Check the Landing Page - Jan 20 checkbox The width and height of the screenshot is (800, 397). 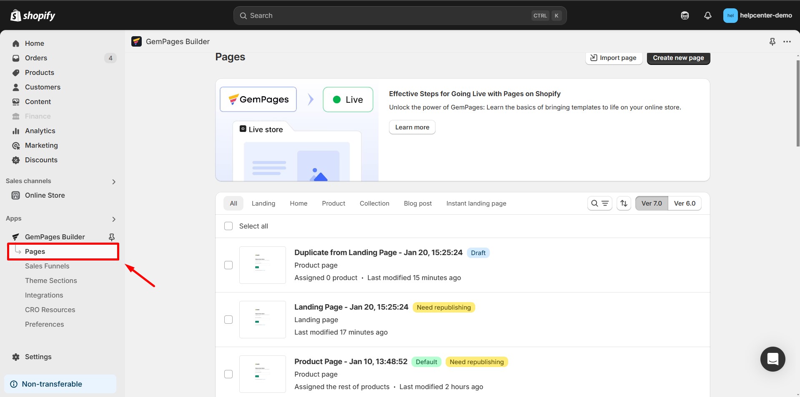point(228,320)
